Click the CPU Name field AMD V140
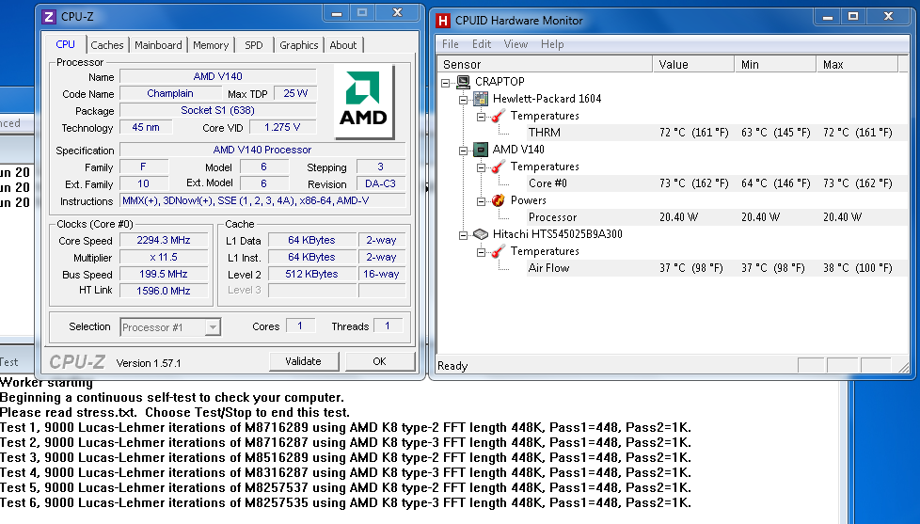 tap(217, 76)
